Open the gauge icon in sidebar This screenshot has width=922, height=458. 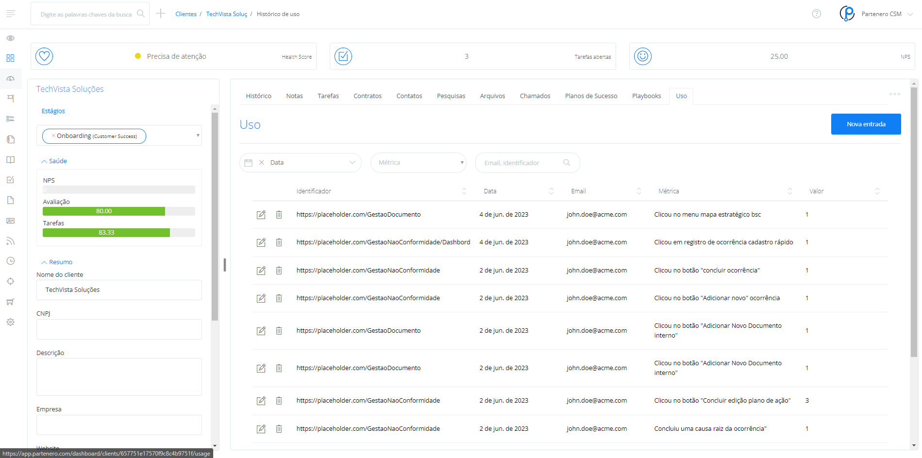click(x=10, y=78)
